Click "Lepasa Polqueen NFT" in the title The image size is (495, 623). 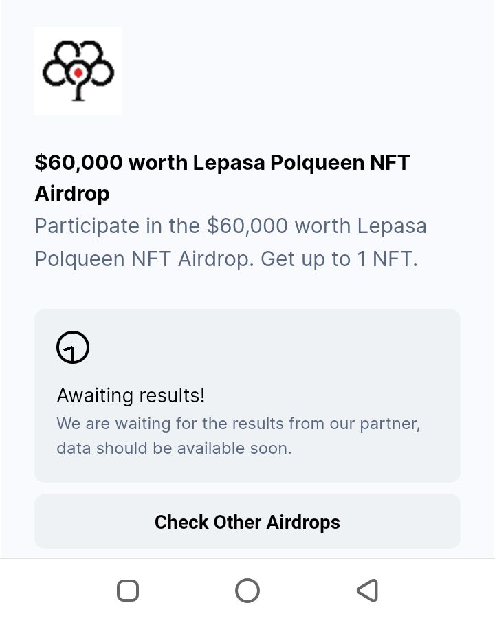301,163
